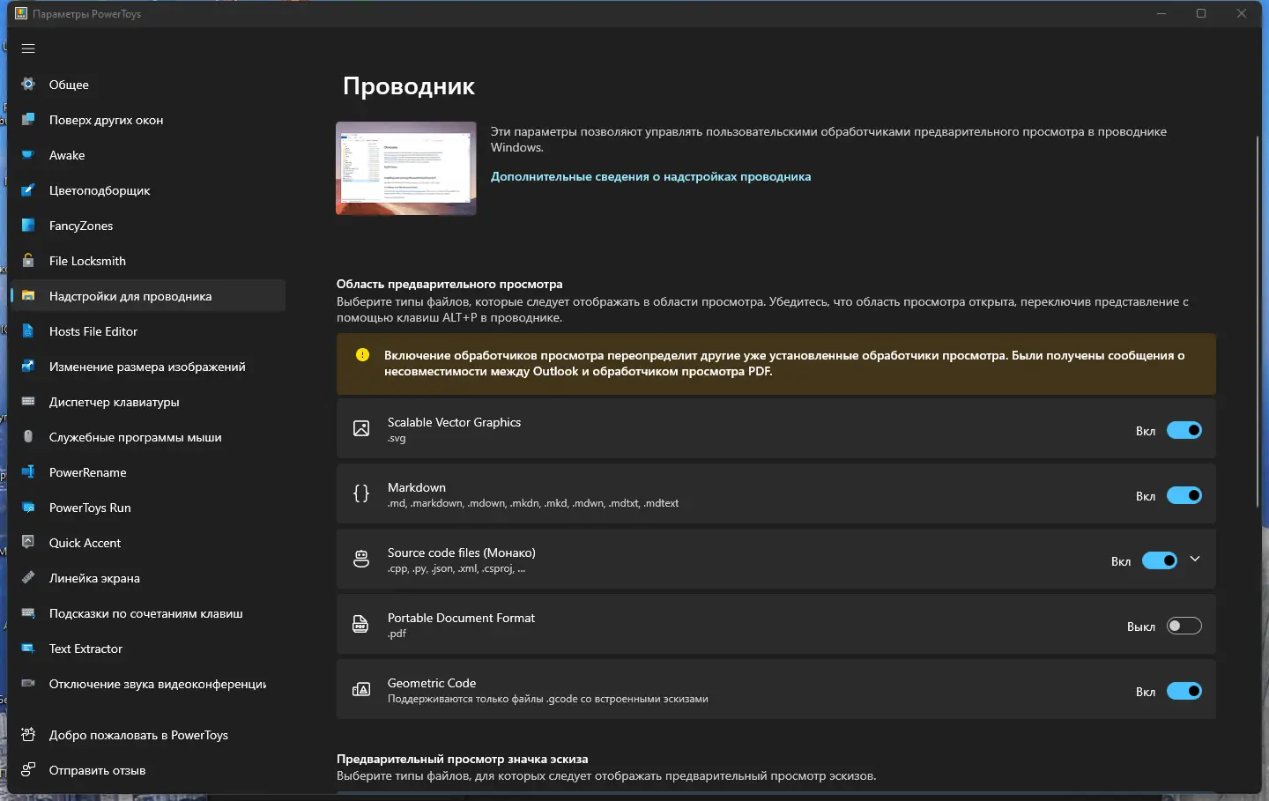
Task: Turn off Geometric Code preview
Action: tap(1184, 691)
